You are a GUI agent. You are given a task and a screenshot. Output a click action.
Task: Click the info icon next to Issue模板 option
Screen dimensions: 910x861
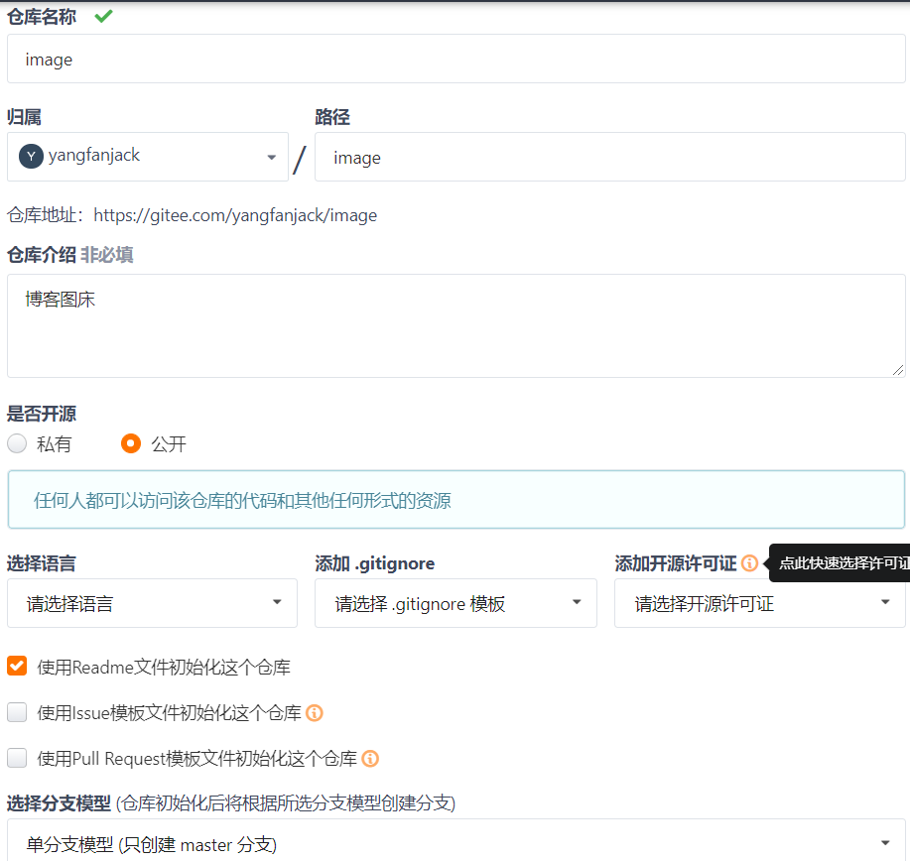pyautogui.click(x=315, y=712)
